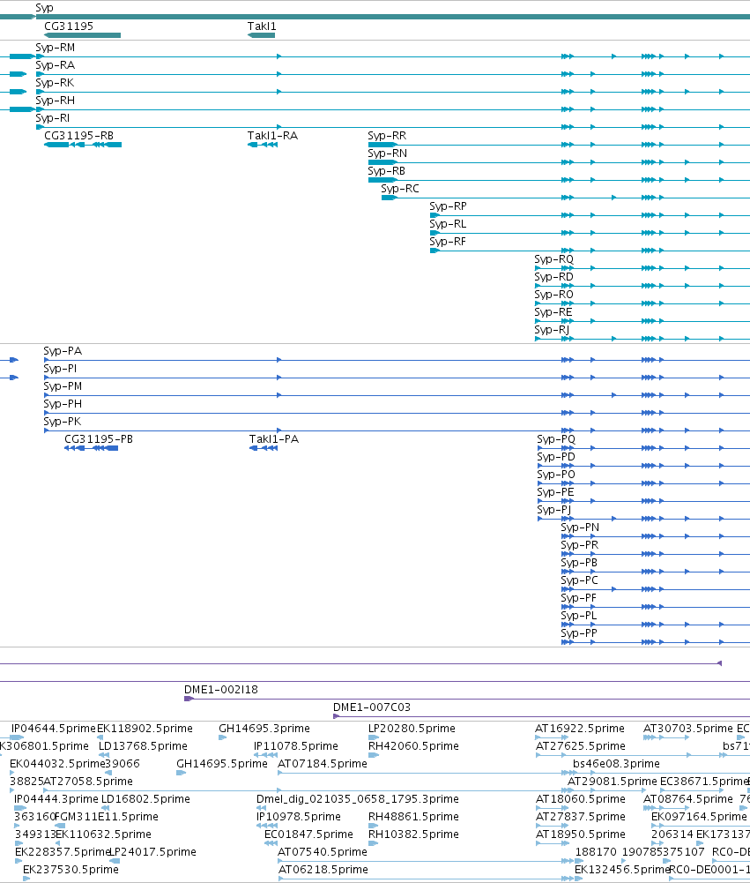Select protein Syp-PK
The height and width of the screenshot is (883, 750).
click(x=63, y=422)
